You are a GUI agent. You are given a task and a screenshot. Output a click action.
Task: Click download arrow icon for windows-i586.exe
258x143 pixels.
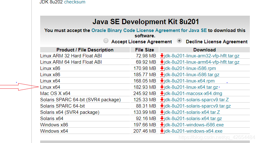coord(162,125)
